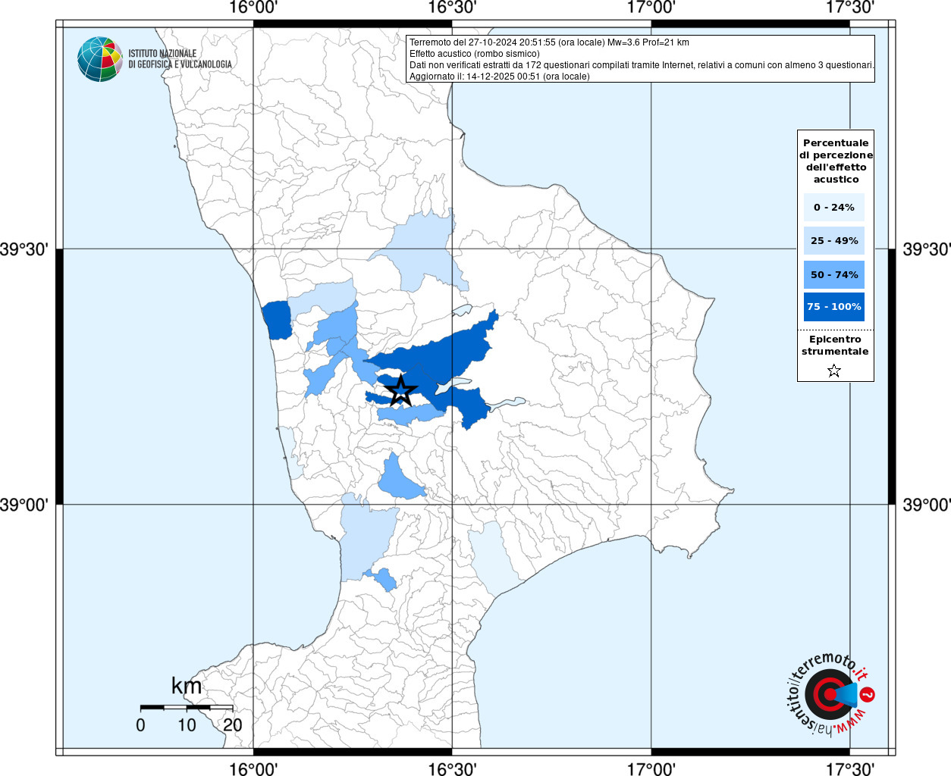Click the bottom 17°00' longitude label

[651, 768]
